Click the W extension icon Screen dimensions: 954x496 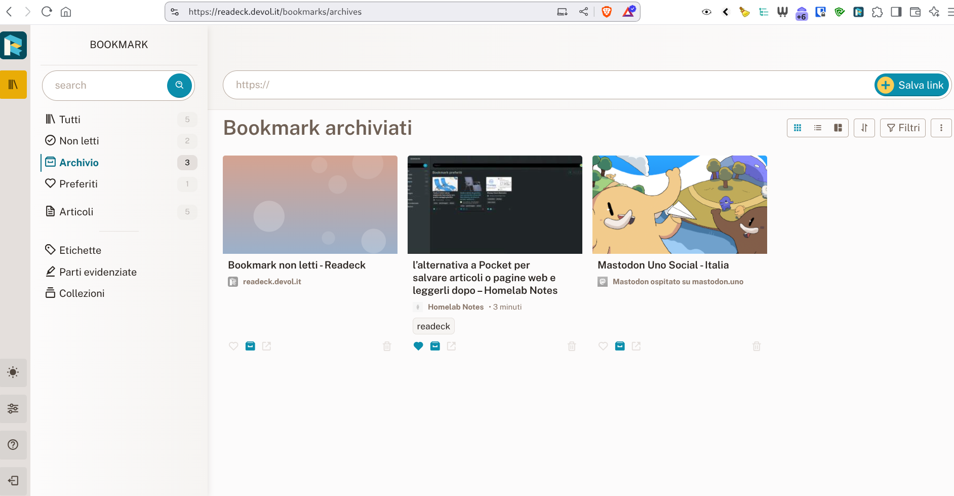click(x=782, y=12)
